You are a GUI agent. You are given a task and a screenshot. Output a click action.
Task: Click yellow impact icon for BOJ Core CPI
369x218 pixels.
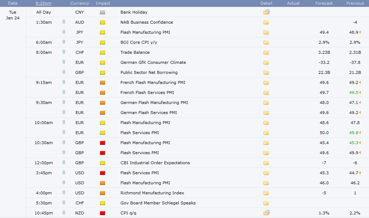tap(102, 42)
